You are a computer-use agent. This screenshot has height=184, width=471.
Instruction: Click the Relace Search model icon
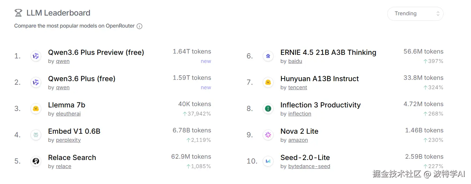[36, 161]
